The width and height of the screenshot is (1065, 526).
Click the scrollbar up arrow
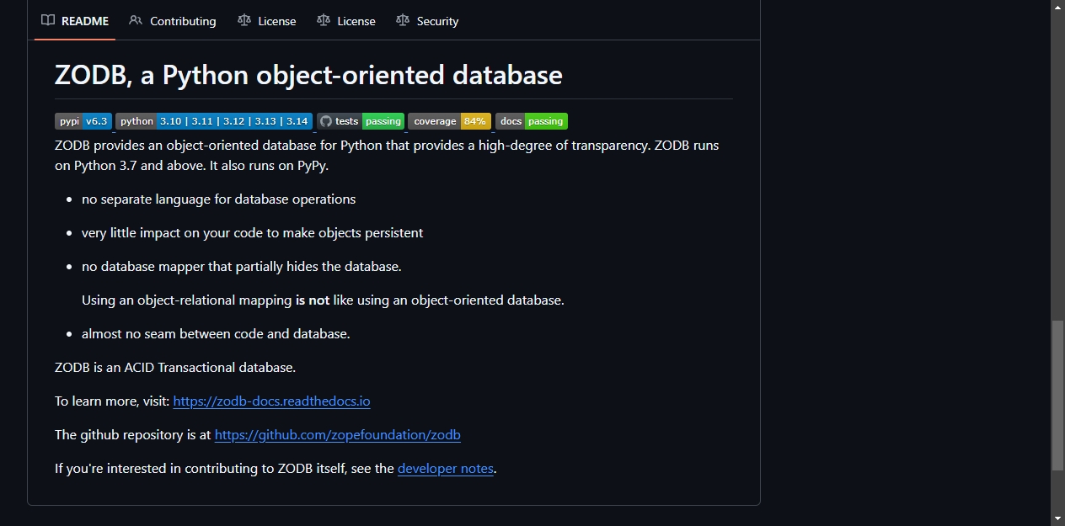click(1057, 7)
